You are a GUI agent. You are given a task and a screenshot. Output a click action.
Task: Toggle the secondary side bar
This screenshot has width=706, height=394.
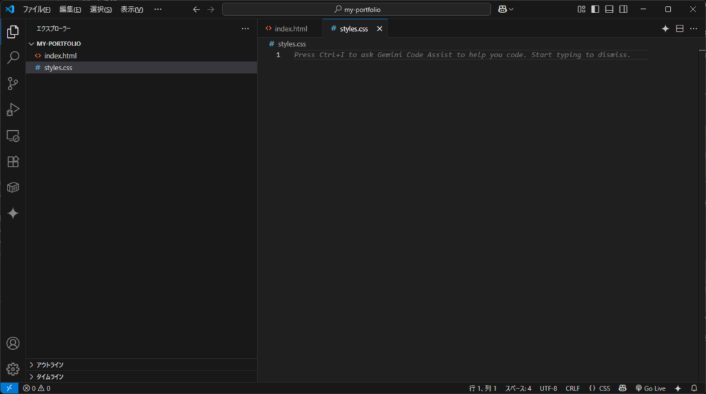(x=623, y=9)
